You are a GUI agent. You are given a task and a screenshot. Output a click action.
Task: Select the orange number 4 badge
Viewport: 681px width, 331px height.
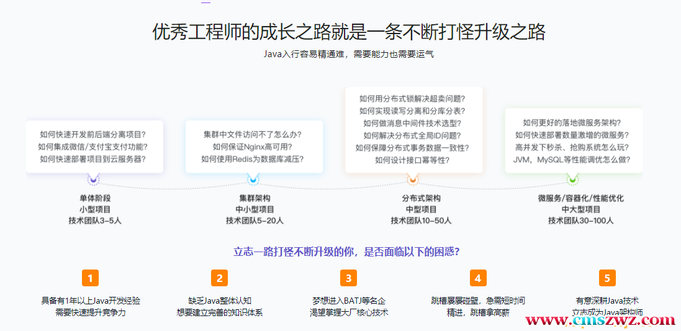pos(477,278)
